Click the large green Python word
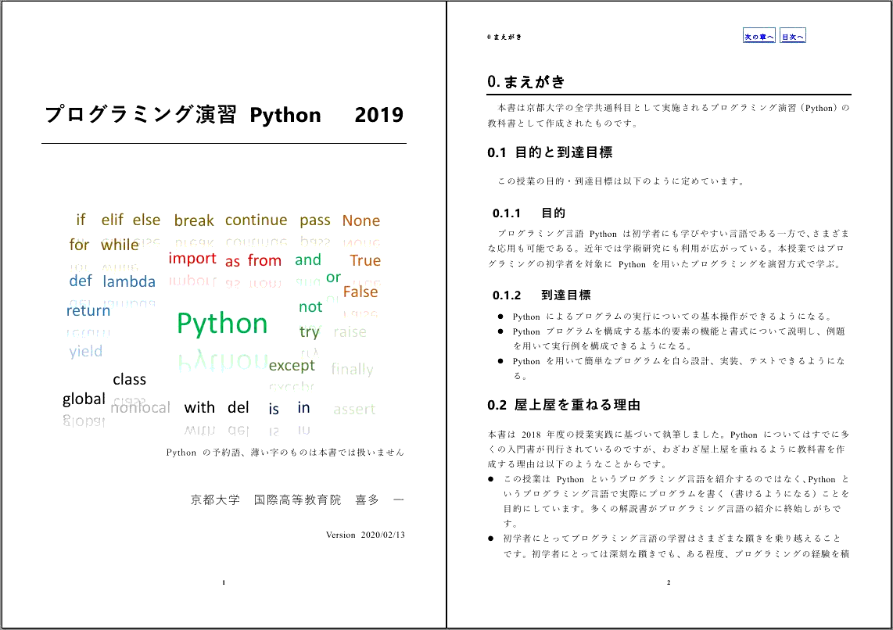This screenshot has width=893, height=630. [x=222, y=324]
